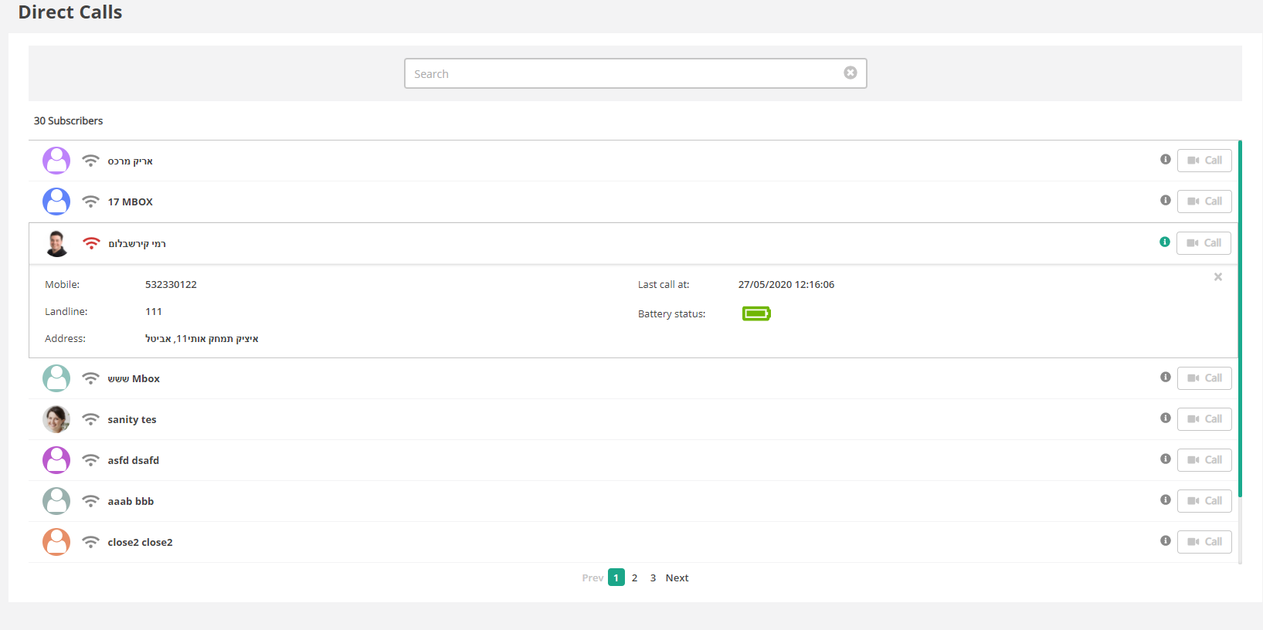Click the red Wi-Fi status icon
Screen dimensions: 1263x630
pyautogui.click(x=91, y=243)
